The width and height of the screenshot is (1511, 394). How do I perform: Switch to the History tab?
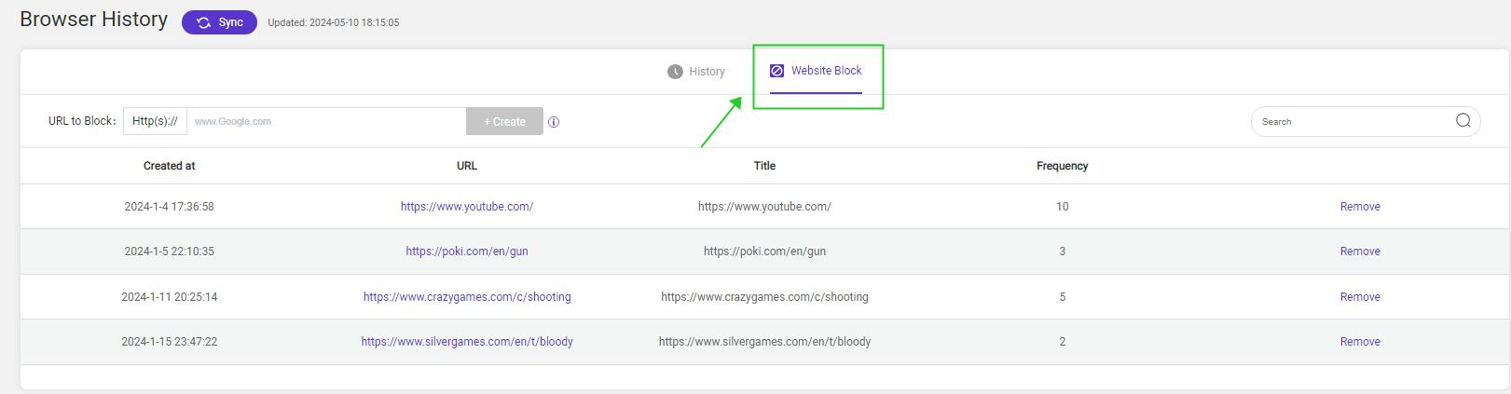[x=696, y=72]
